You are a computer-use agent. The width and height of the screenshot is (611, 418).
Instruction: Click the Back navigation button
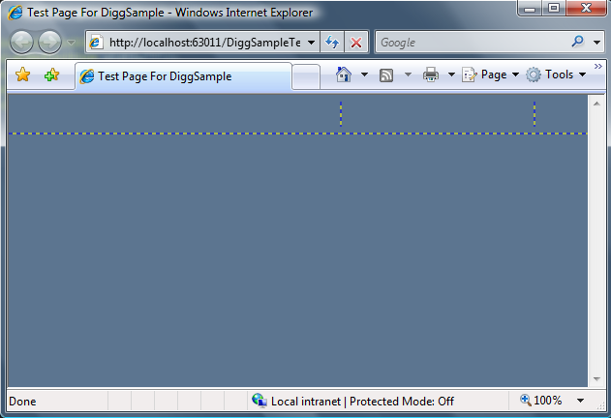point(21,42)
